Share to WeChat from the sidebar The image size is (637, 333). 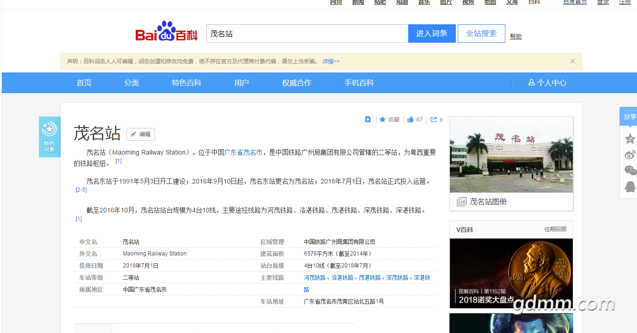(x=631, y=171)
